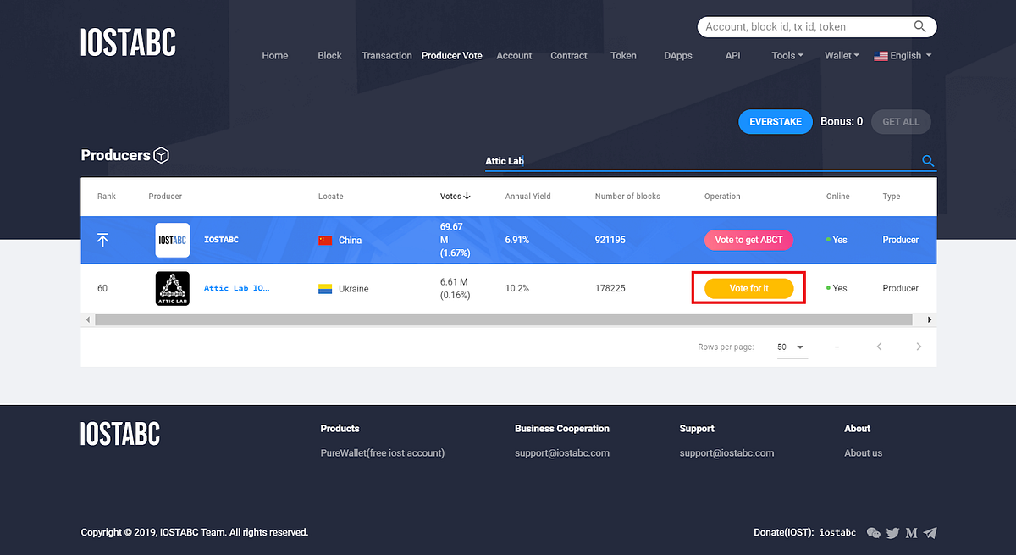The width and height of the screenshot is (1016, 555).
Task: Click the 178225 blocks cell
Action: coord(610,288)
